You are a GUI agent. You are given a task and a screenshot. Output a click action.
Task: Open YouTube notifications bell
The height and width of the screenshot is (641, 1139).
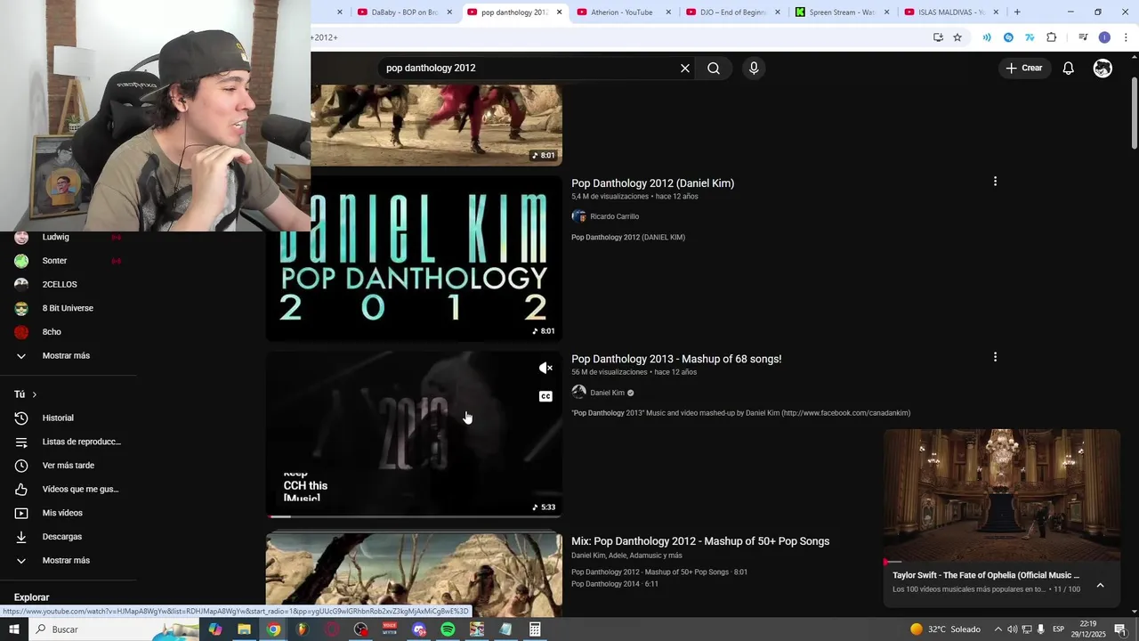[1069, 69]
